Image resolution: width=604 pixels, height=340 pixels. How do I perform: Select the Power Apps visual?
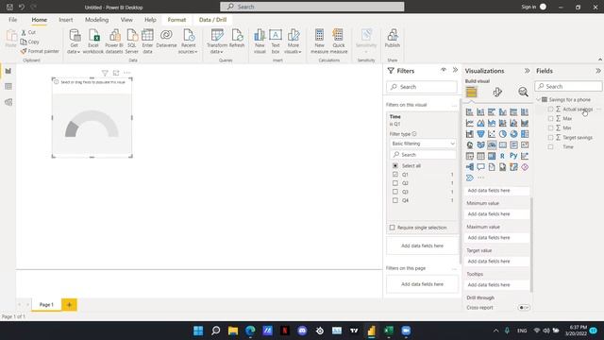(x=525, y=167)
